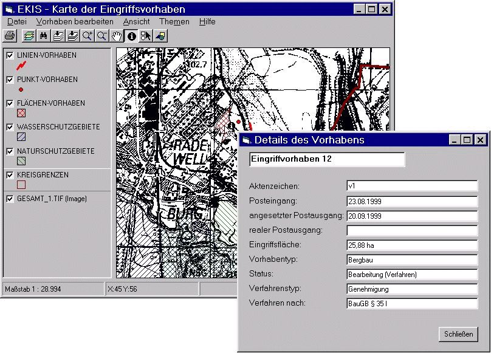Click the binoculars search icon

click(x=43, y=36)
